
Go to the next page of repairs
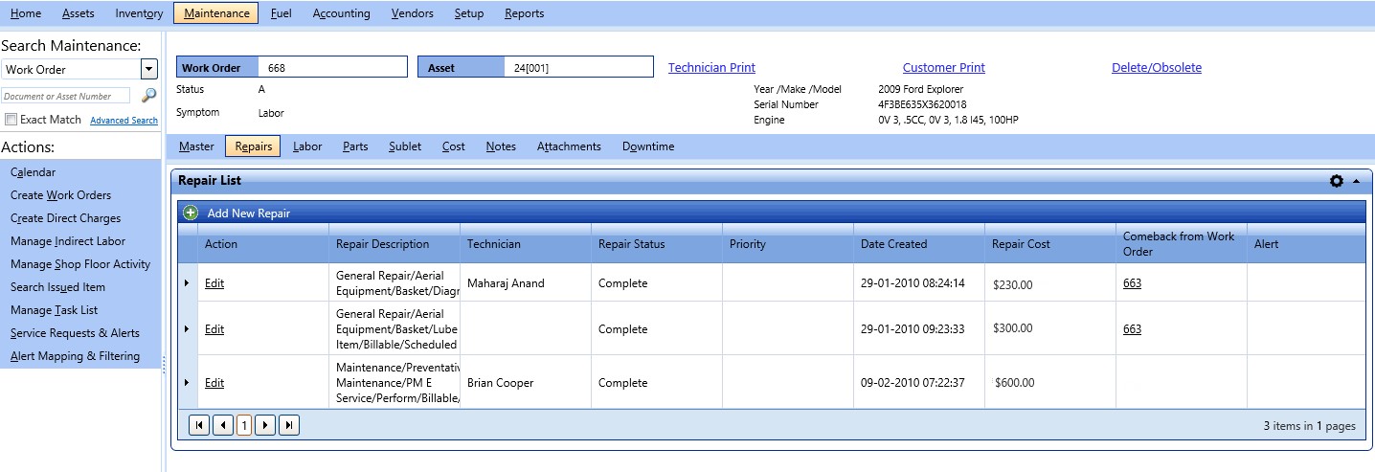[265, 425]
